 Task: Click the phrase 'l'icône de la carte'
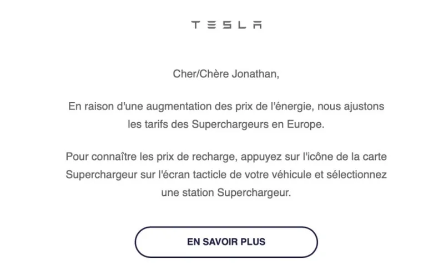pos(345,157)
